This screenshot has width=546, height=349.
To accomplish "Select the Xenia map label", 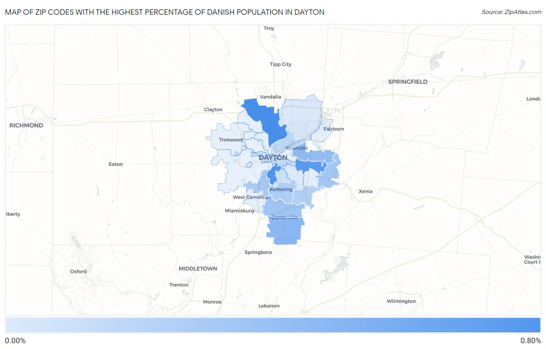I will pyautogui.click(x=365, y=191).
